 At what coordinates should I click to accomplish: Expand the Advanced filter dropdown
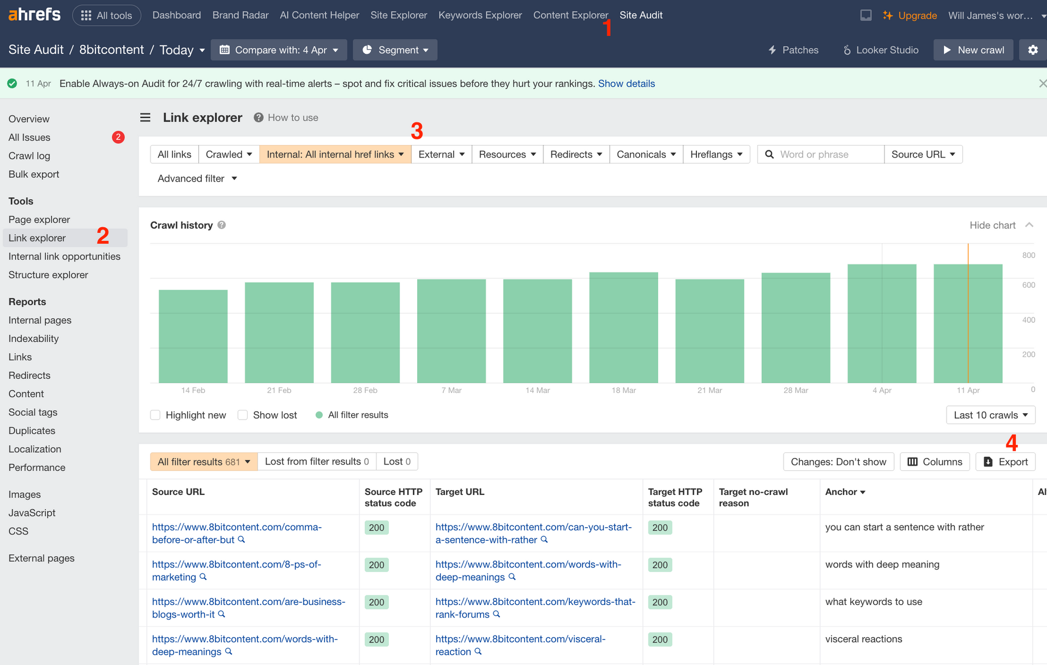[x=197, y=178]
